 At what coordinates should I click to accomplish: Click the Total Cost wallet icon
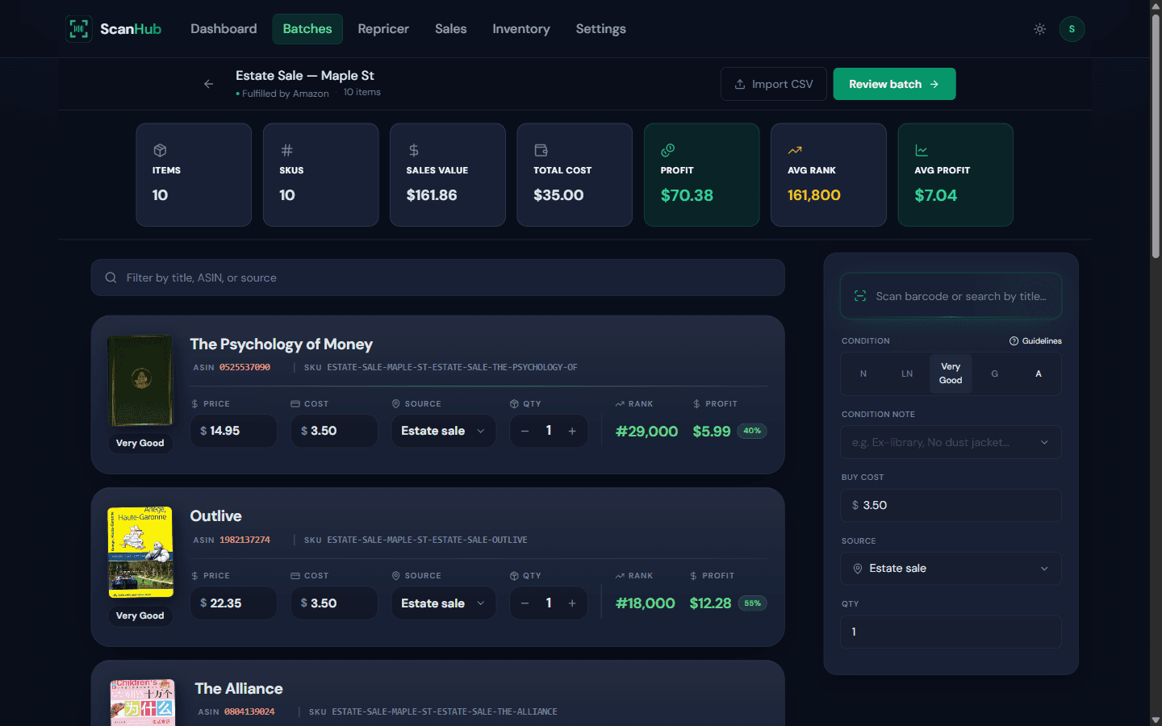[x=541, y=150]
